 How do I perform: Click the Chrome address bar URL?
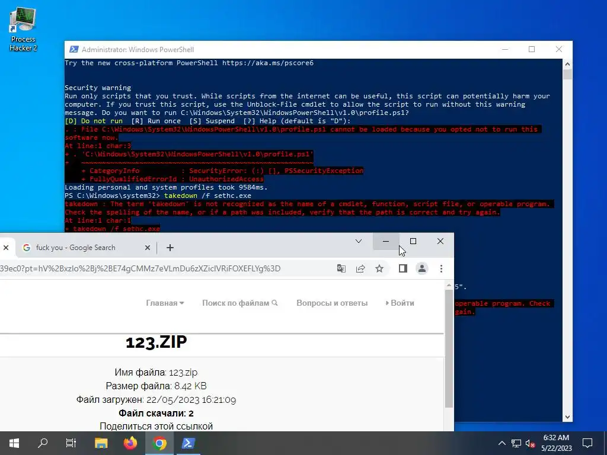click(x=140, y=268)
